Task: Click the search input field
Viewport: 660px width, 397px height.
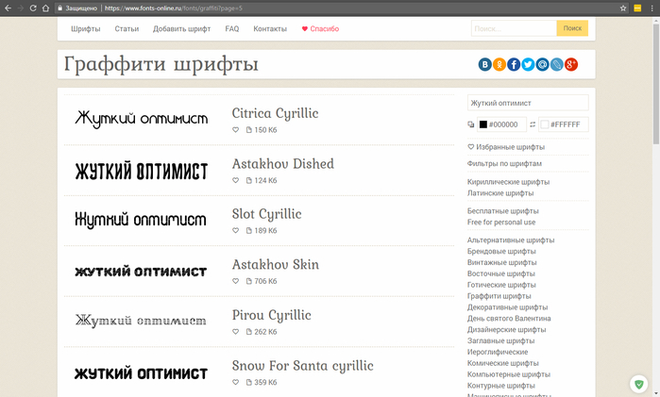Action: tap(514, 28)
